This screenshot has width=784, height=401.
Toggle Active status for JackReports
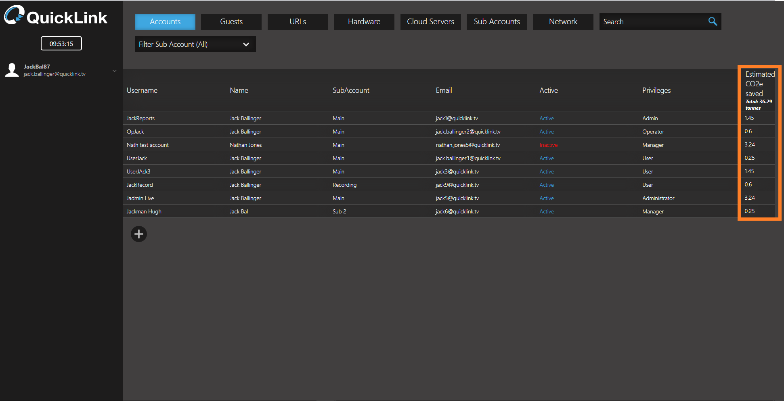point(547,118)
